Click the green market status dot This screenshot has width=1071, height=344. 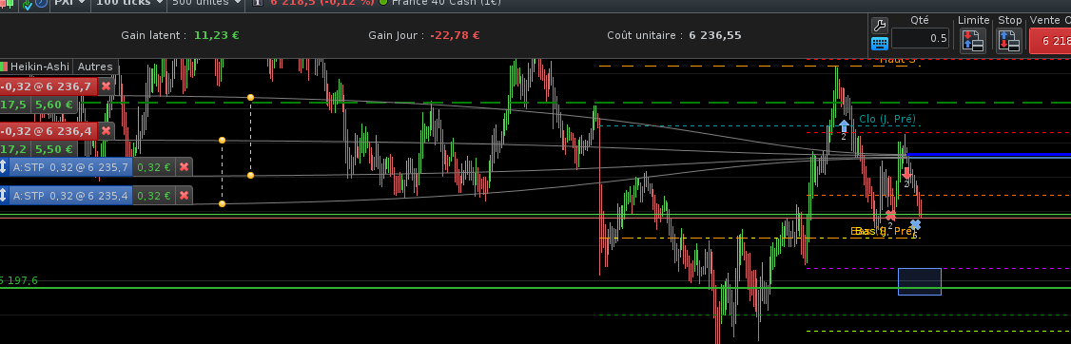(x=382, y=3)
